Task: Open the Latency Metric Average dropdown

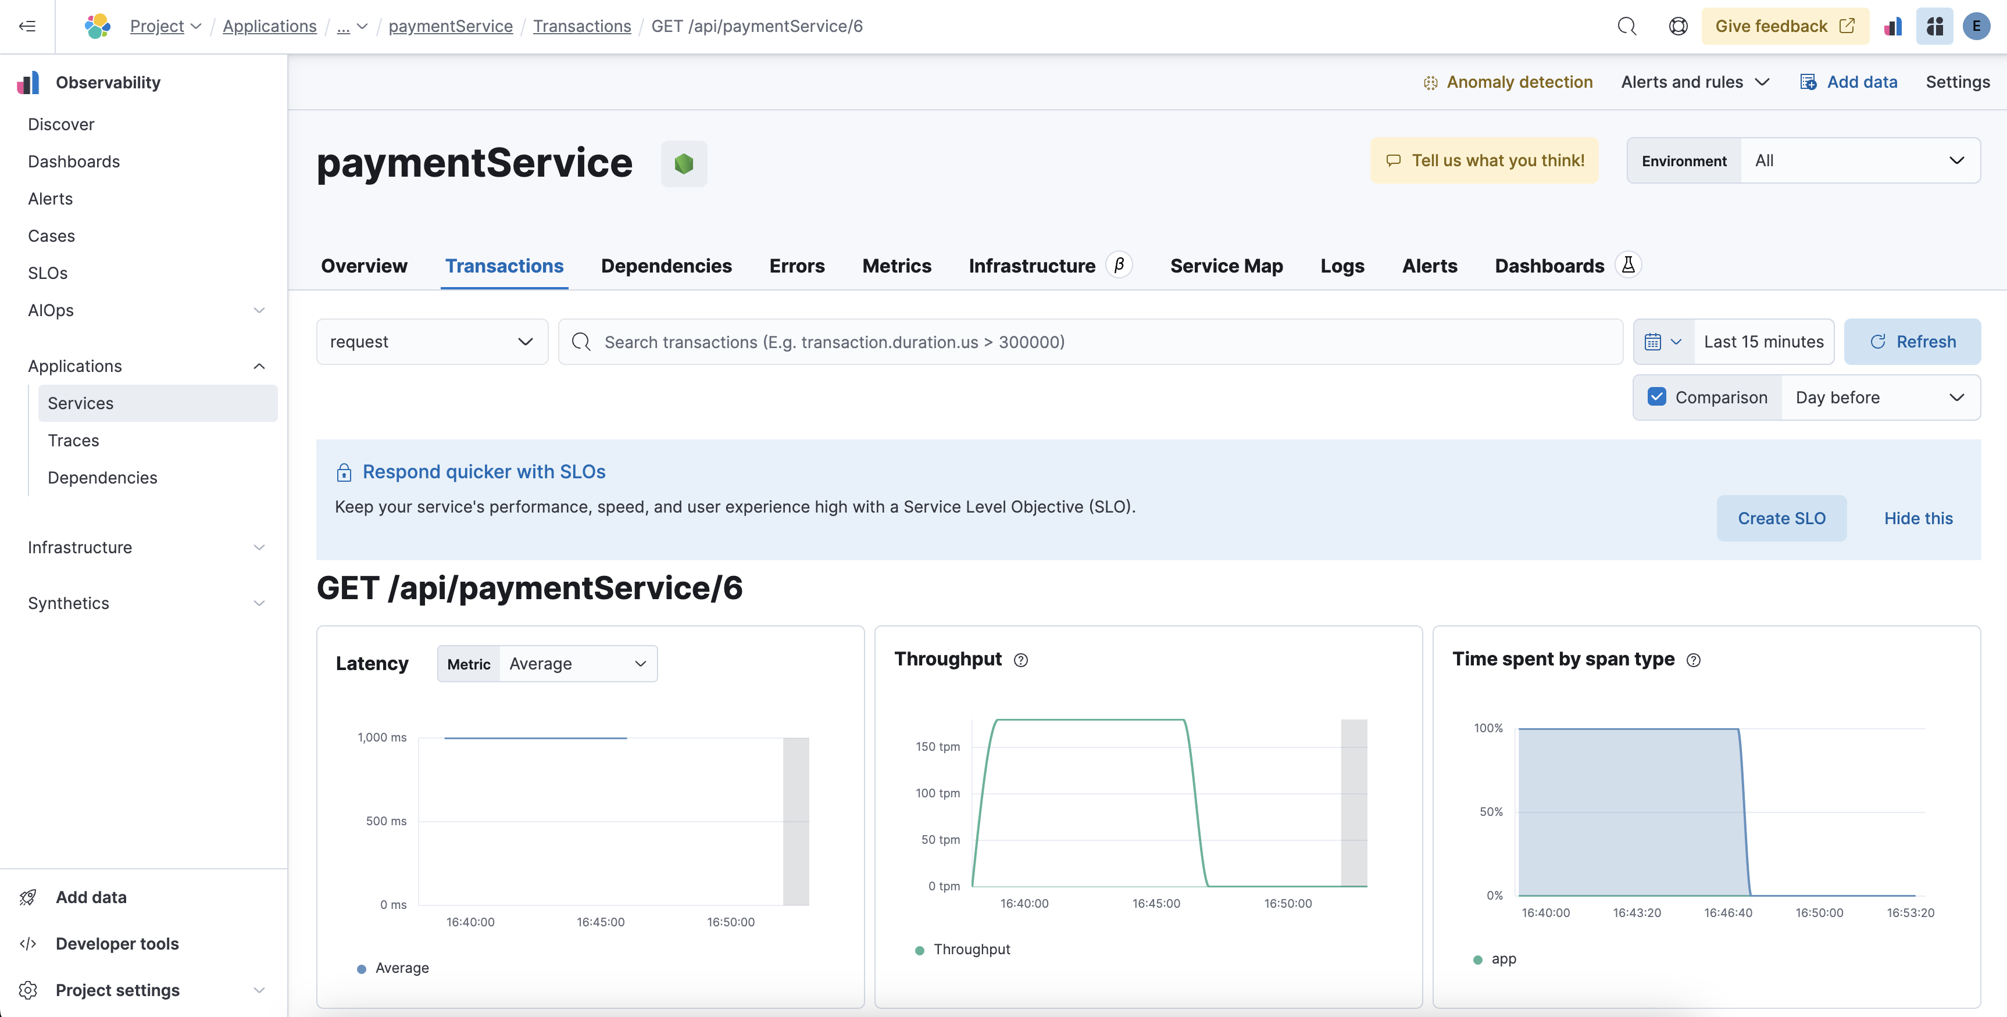Action: [x=578, y=664]
